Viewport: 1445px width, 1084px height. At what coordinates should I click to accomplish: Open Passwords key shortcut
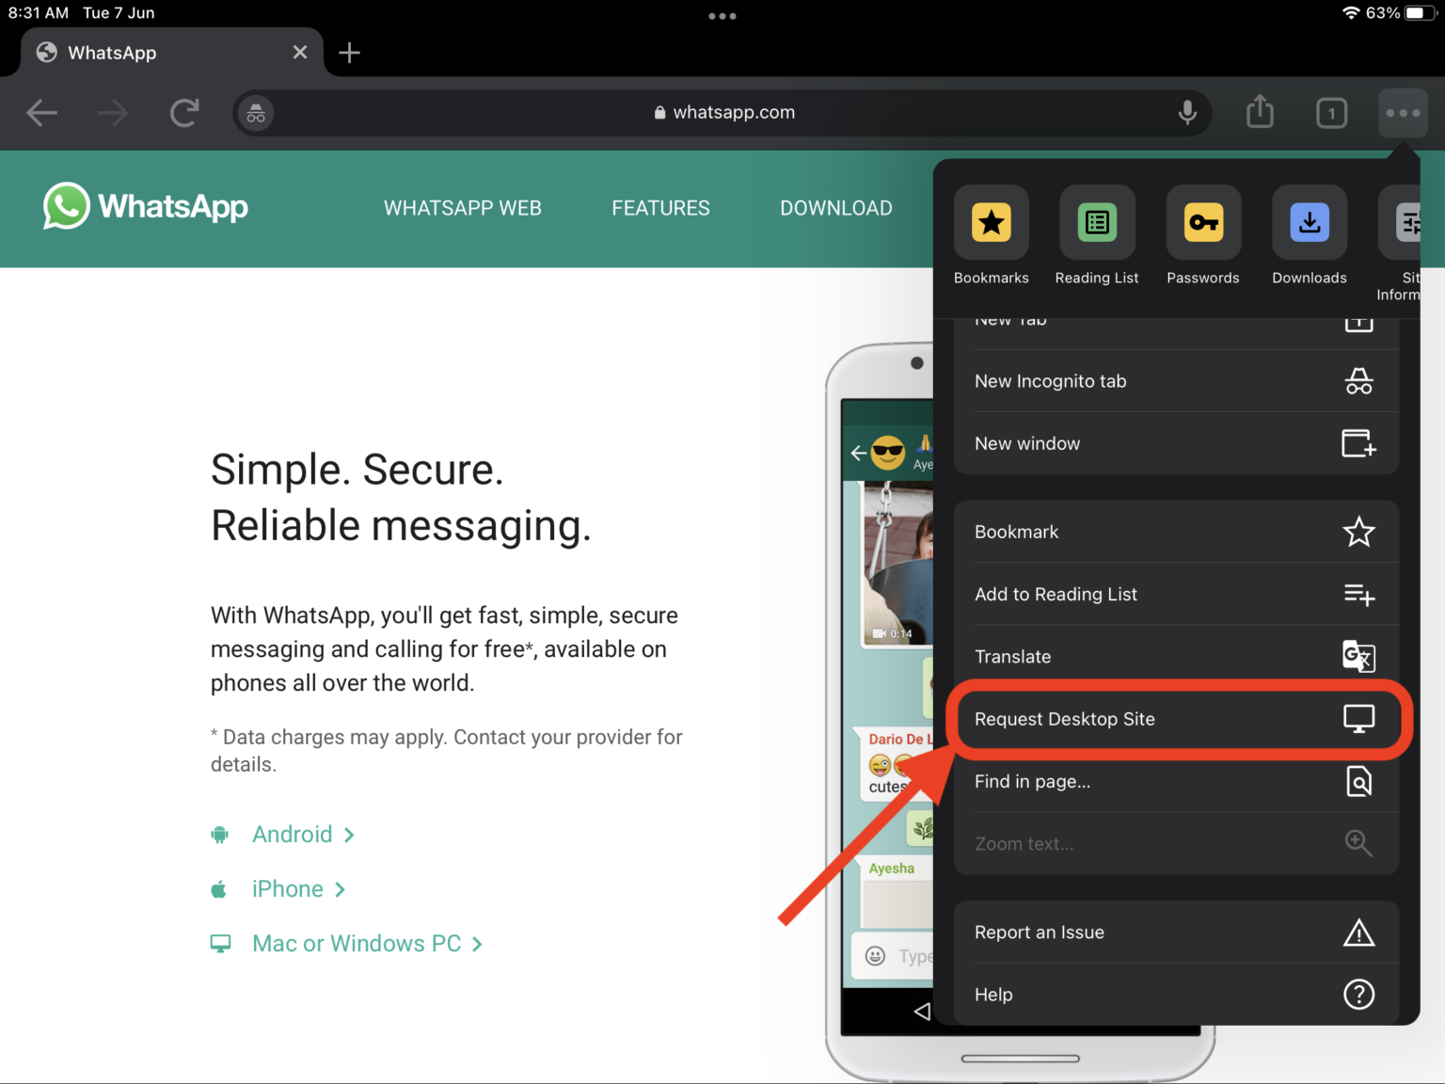[x=1203, y=236]
